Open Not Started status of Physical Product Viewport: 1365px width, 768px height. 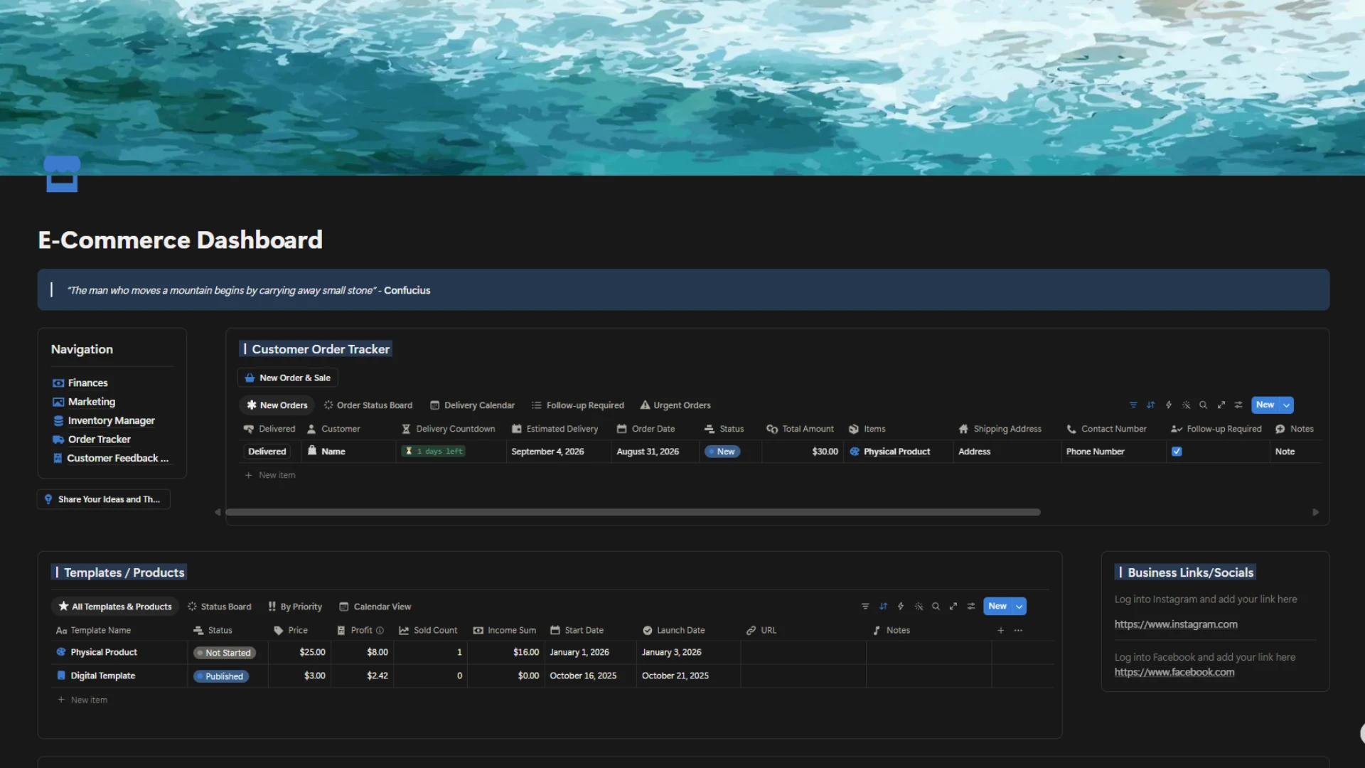225,652
